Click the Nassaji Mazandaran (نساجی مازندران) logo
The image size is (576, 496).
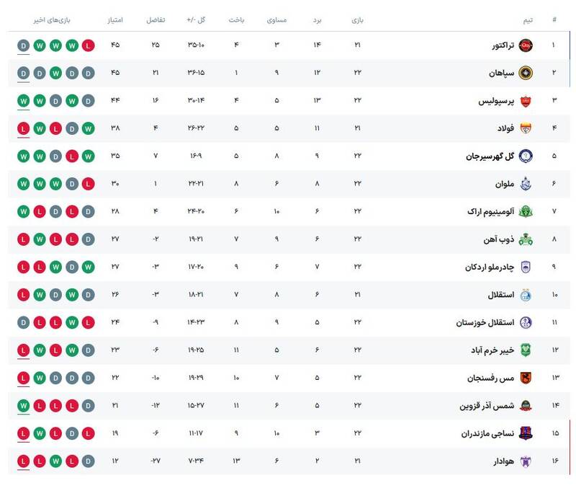click(x=526, y=433)
